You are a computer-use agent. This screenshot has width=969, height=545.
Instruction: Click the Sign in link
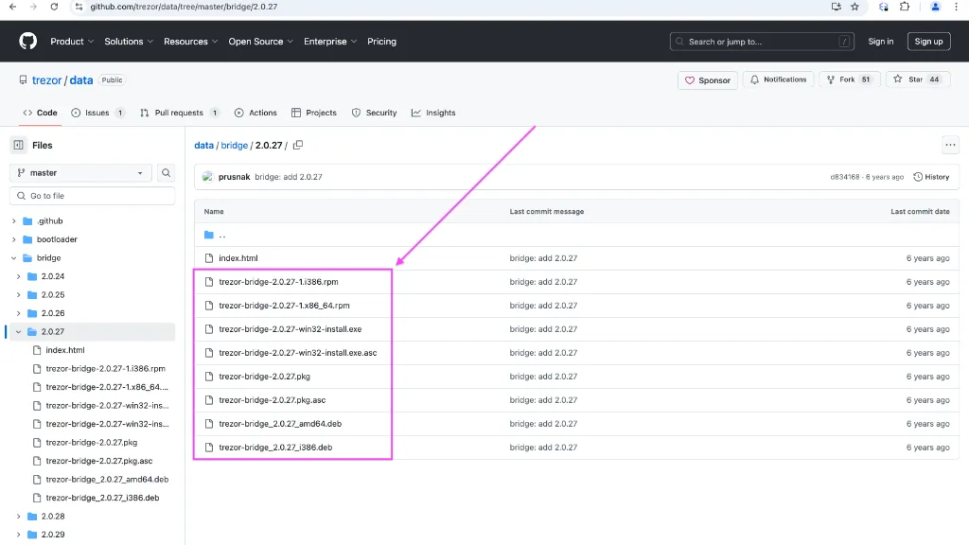881,42
